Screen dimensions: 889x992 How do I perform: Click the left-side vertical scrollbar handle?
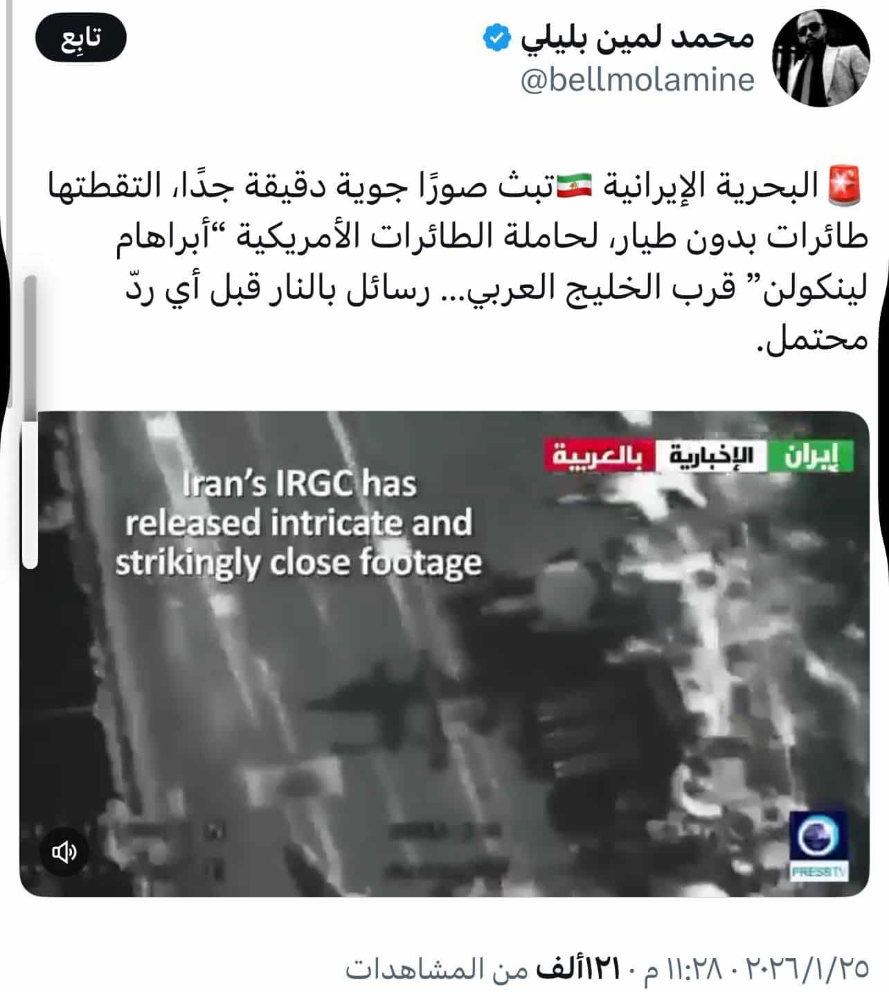click(30, 421)
